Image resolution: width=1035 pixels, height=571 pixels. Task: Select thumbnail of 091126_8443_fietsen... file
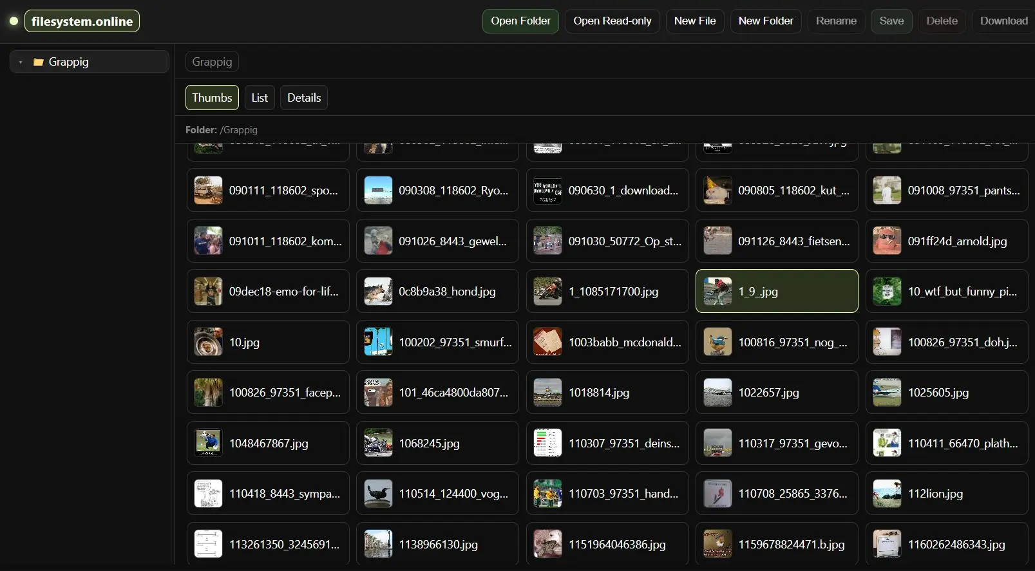717,241
